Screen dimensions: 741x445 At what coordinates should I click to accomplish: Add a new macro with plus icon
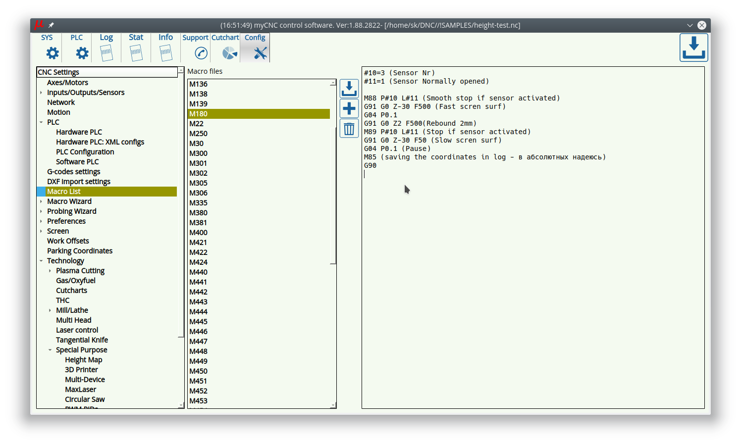point(349,108)
